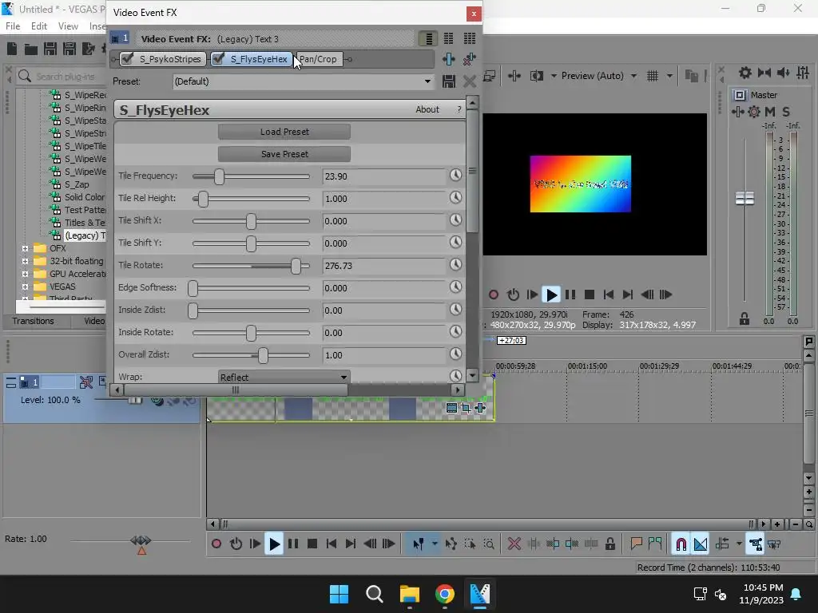Open Google Chrome from the taskbar
Viewport: 818px width, 613px height.
[x=444, y=594]
